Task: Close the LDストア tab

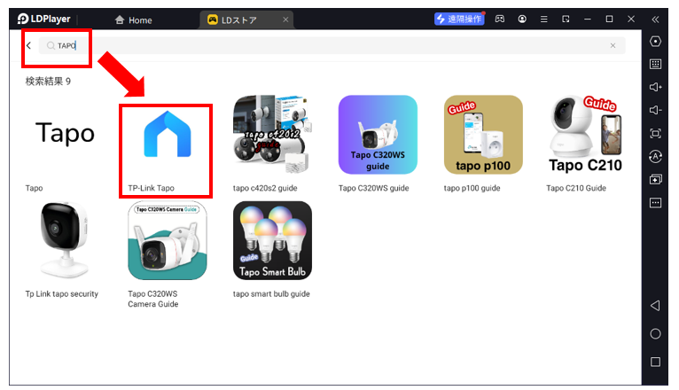Action: tap(285, 19)
